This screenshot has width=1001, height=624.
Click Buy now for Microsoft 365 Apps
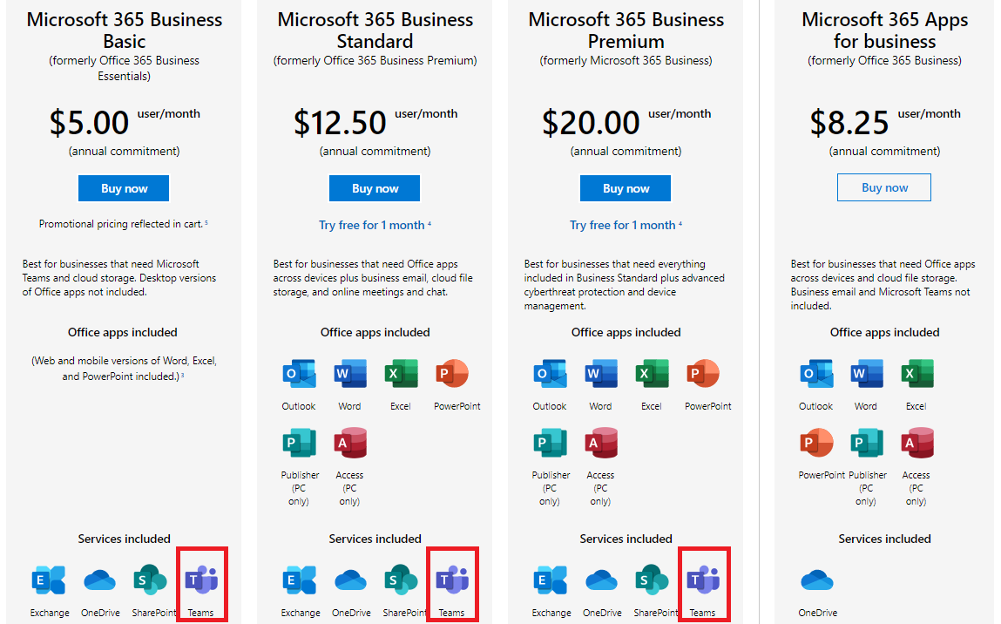click(884, 187)
